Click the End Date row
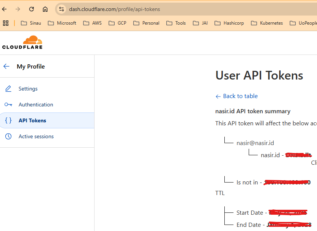This screenshot has width=317, height=231. (274, 225)
